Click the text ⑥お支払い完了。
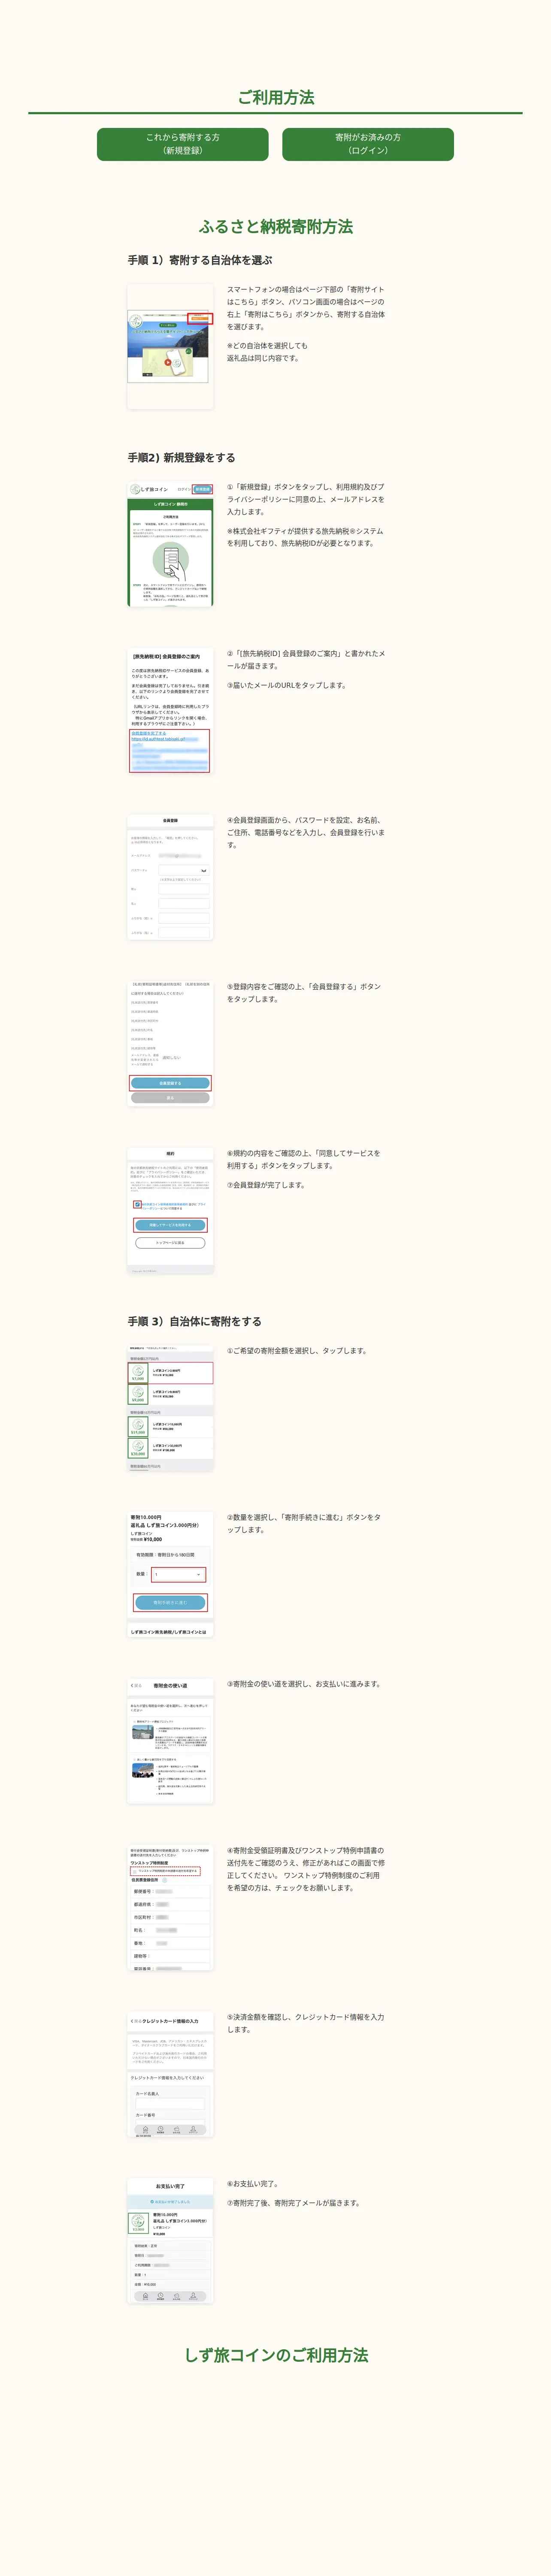 click(253, 2184)
